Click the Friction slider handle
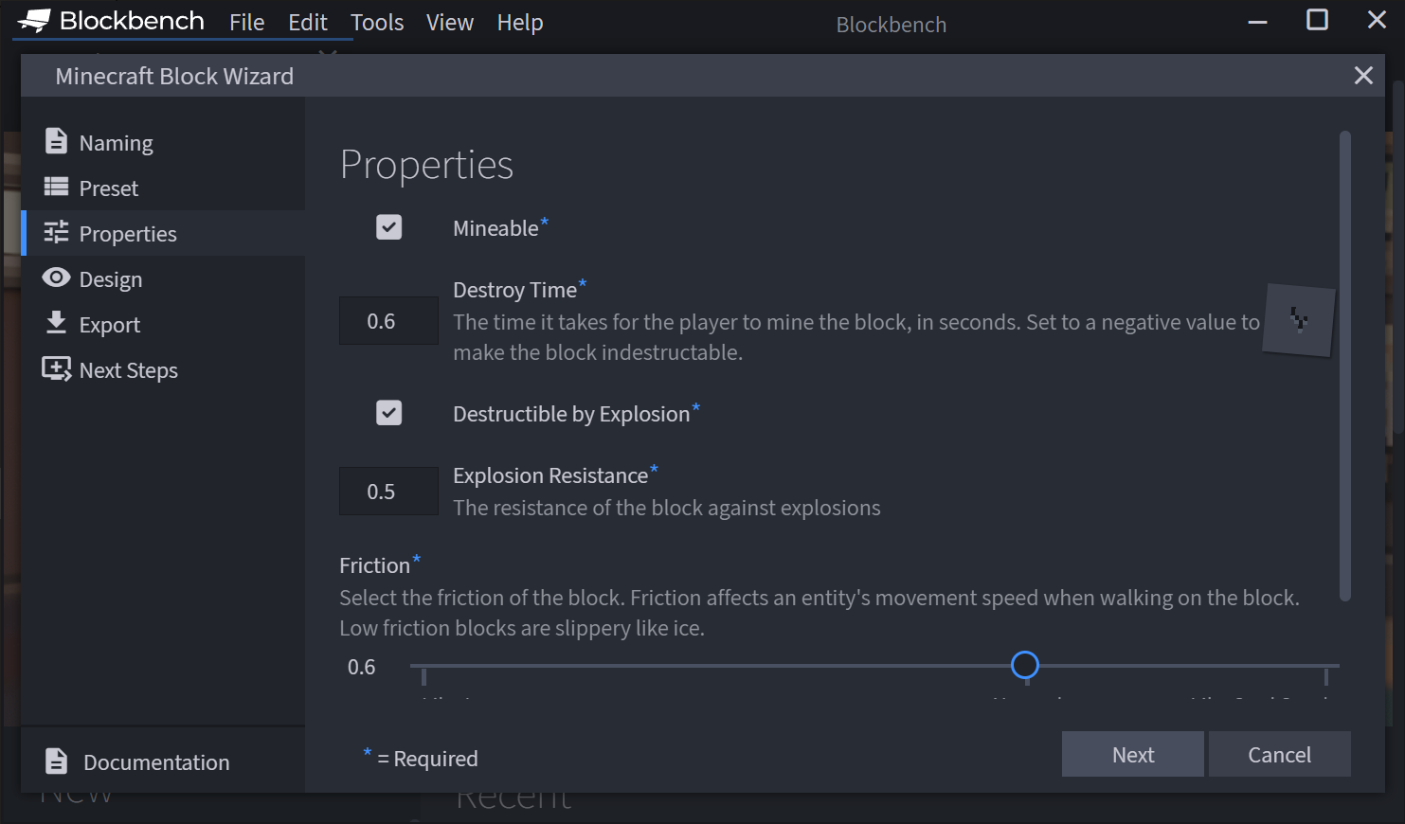Viewport: 1405px width, 824px height. pos(1025,666)
